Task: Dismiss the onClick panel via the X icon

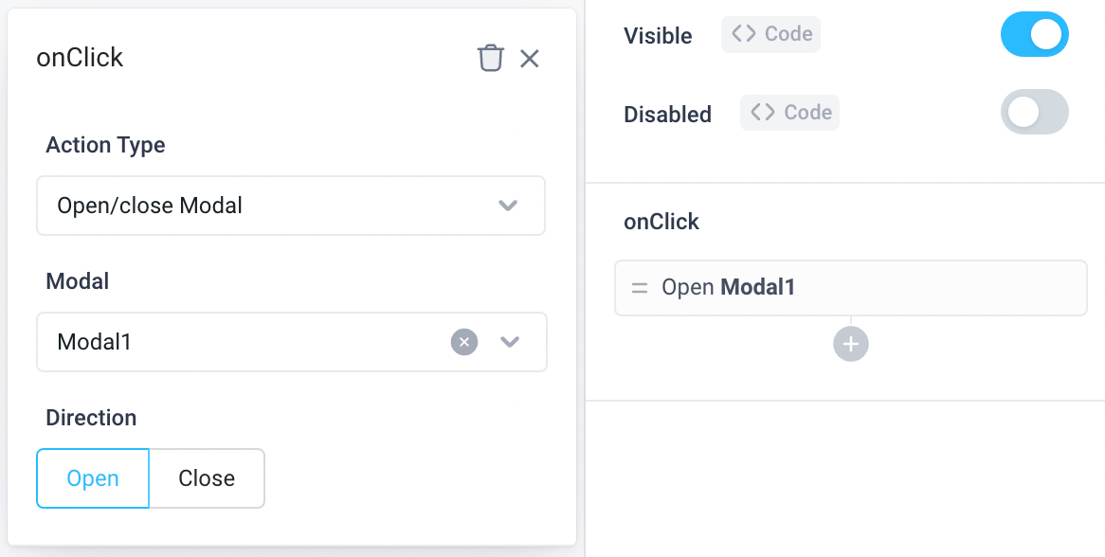Action: (x=530, y=59)
